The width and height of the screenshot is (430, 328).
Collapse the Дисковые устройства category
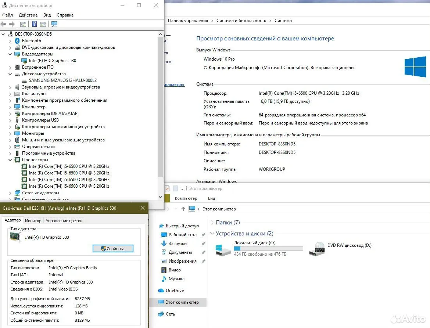(10, 74)
